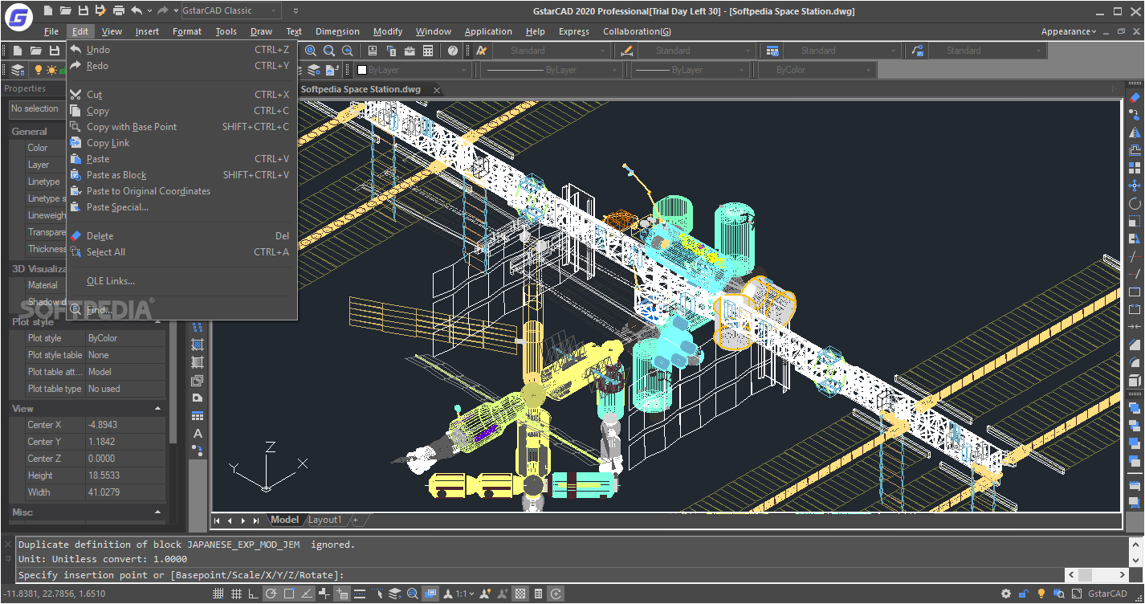Select the Rotate tool

click(1135, 204)
